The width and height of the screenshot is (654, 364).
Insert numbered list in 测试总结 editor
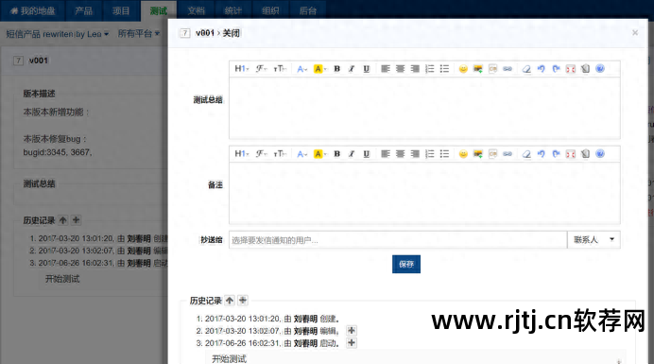430,69
